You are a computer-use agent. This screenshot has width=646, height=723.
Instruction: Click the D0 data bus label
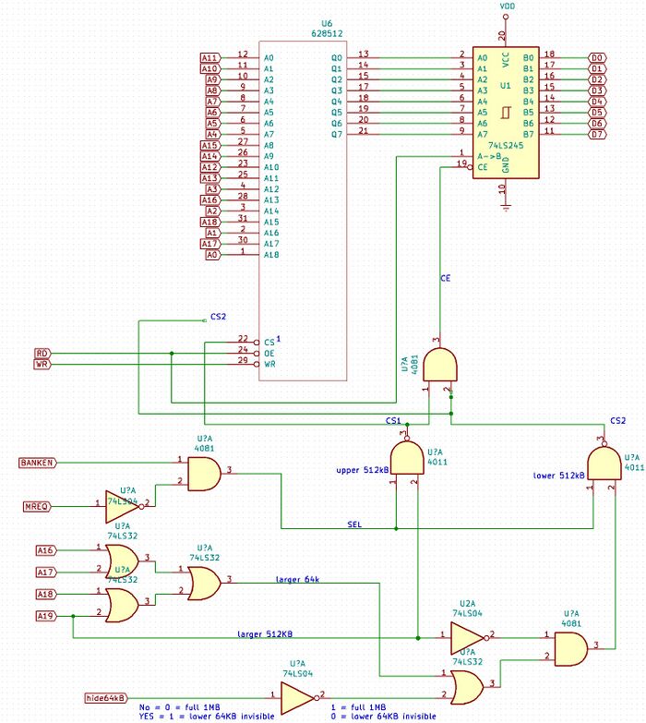pyautogui.click(x=598, y=57)
